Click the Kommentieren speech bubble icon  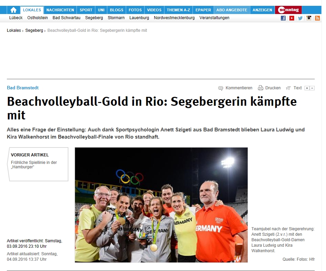click(x=221, y=88)
